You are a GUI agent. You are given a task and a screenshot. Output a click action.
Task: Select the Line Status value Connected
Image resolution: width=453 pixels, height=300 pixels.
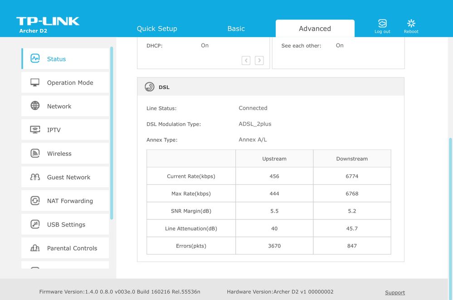click(x=253, y=108)
